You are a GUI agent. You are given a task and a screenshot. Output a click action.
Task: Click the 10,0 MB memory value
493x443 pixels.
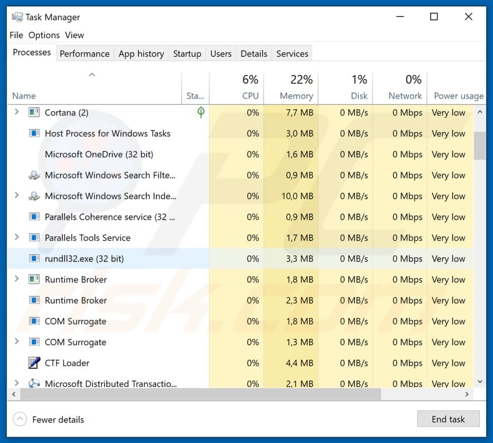tap(297, 196)
